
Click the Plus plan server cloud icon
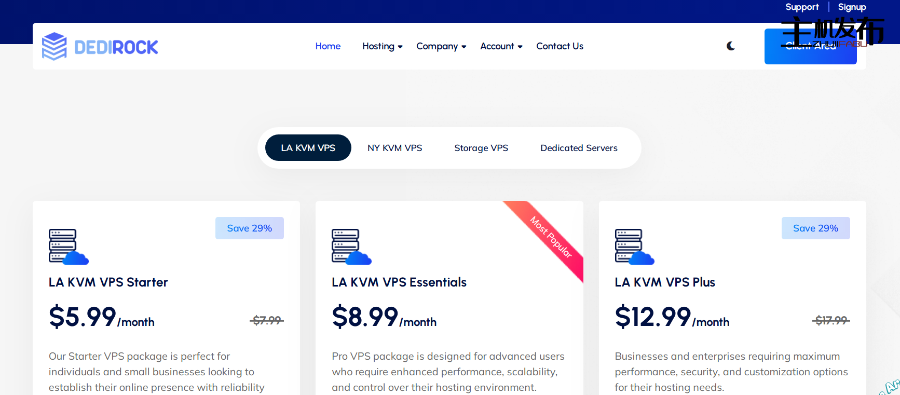coord(634,247)
